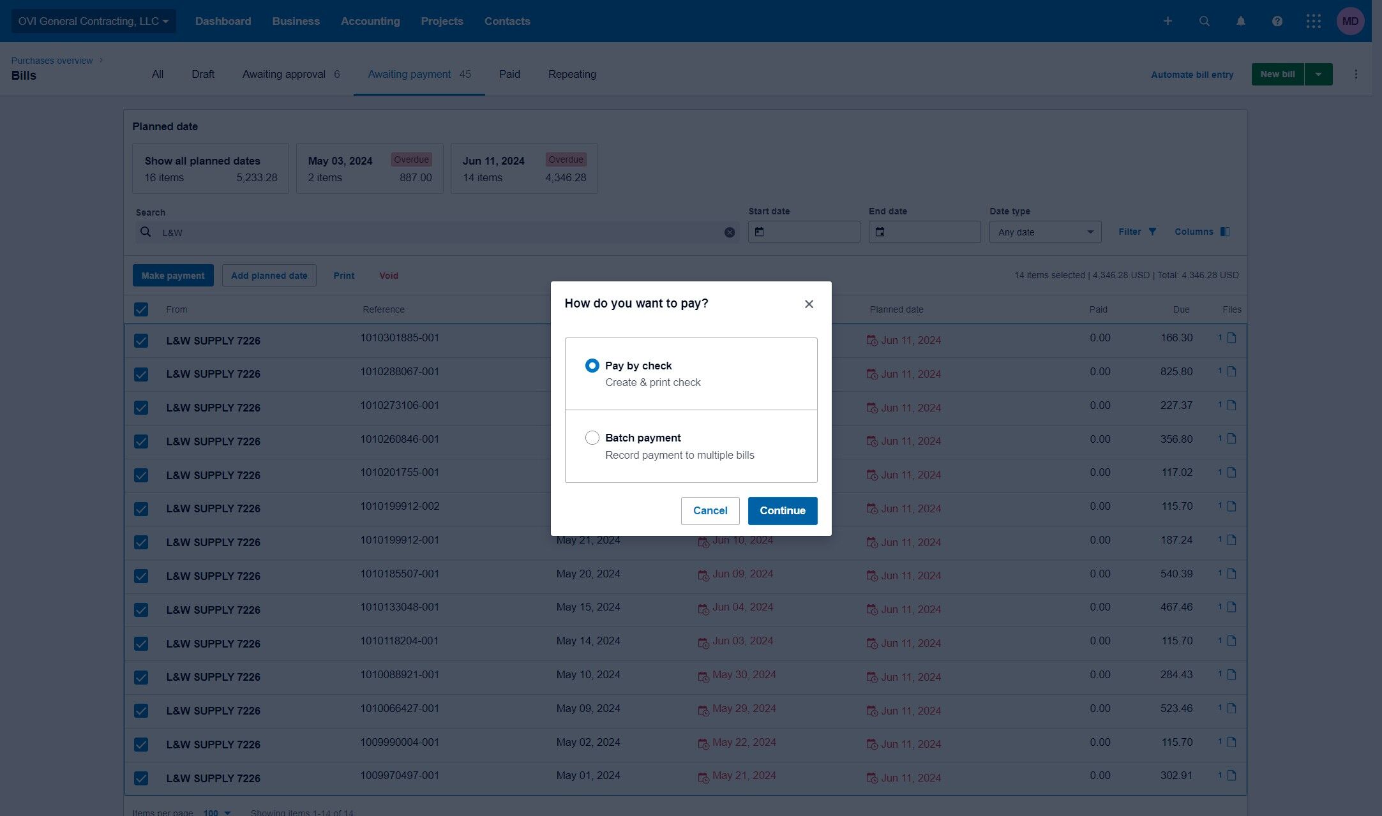1382x816 pixels.
Task: Uncheck the select-all header checkbox
Action: point(141,309)
